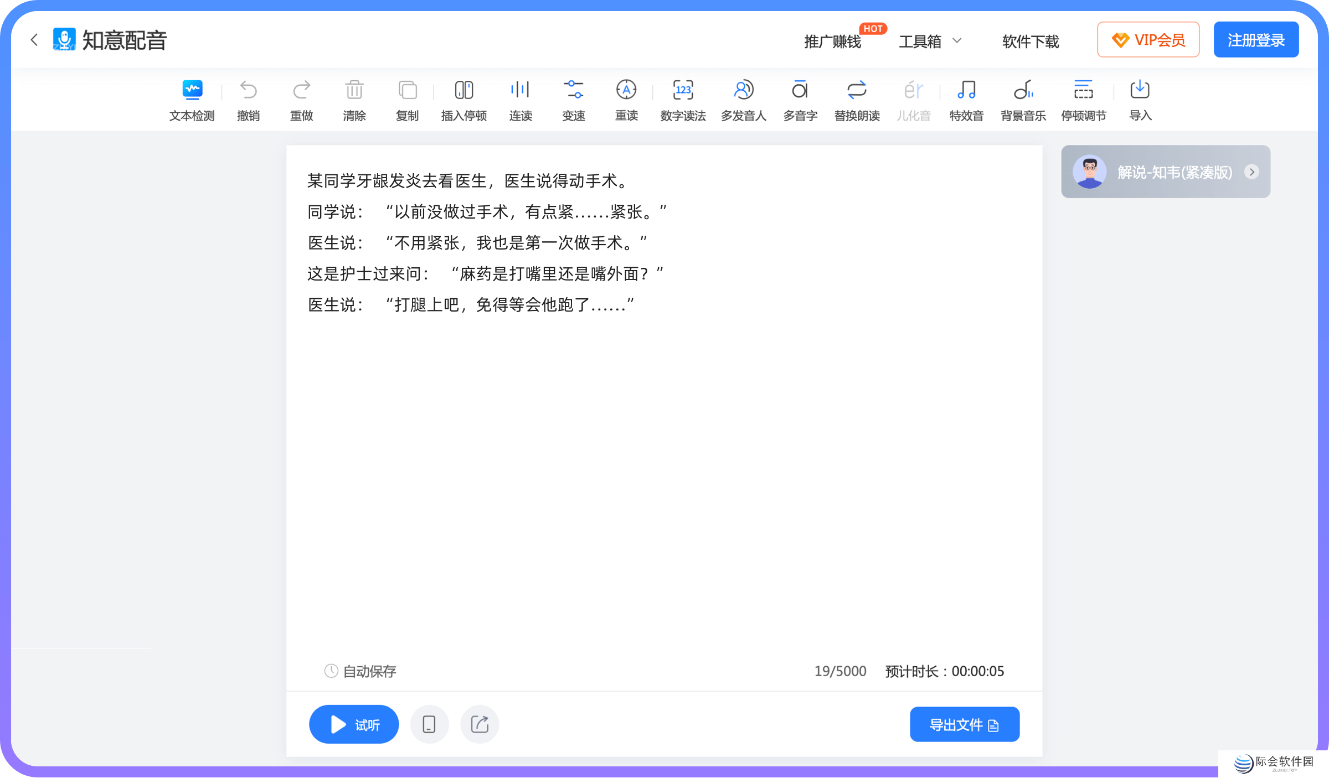Clear all text via 清除 icon
This screenshot has width=1329, height=778.
(354, 100)
